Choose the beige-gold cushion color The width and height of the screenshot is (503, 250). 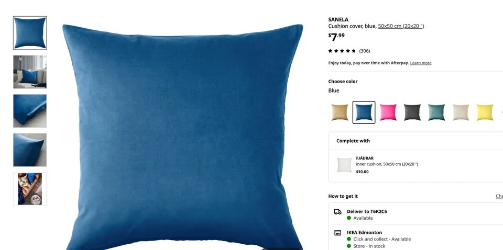340,112
